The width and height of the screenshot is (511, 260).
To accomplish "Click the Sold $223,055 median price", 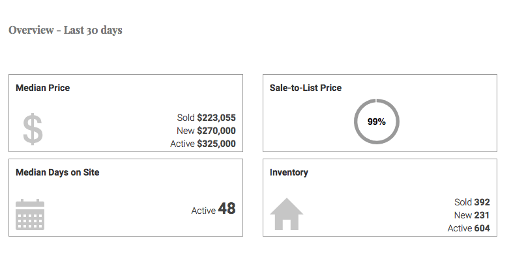I will pyautogui.click(x=206, y=118).
